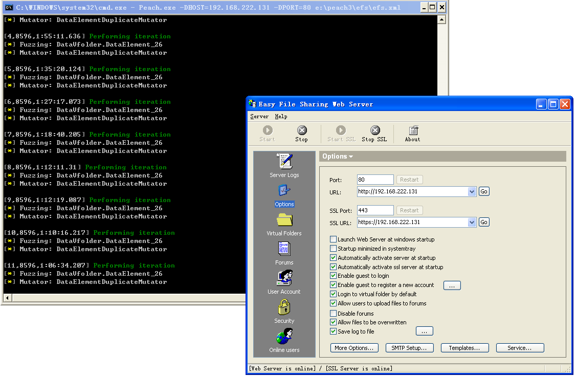Expand the SSL URL dropdown arrow

click(472, 222)
